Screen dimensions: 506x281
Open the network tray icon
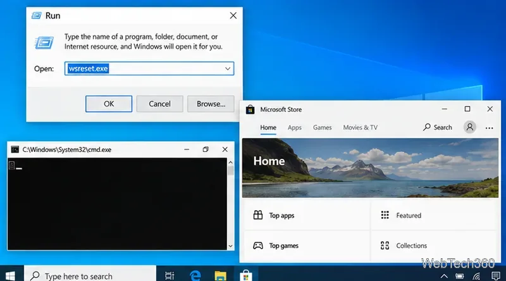pyautogui.click(x=476, y=276)
